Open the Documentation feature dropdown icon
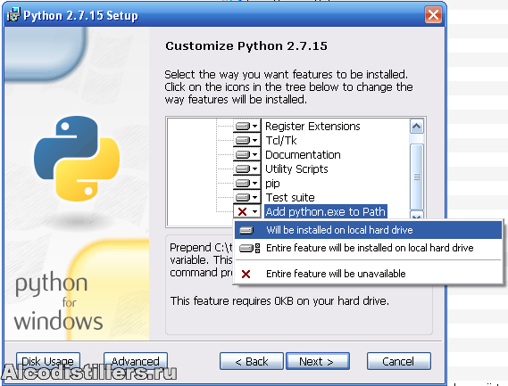Viewport: 508px width, 386px height. coord(247,154)
